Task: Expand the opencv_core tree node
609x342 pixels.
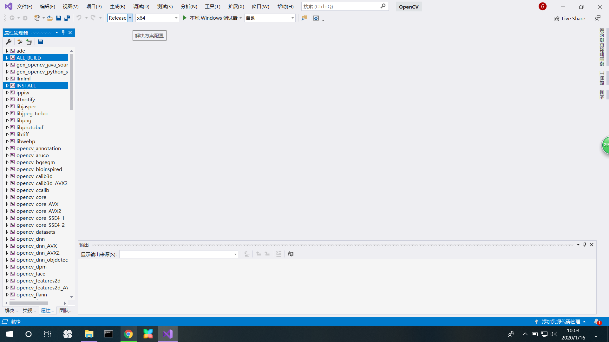Action: 7,197
